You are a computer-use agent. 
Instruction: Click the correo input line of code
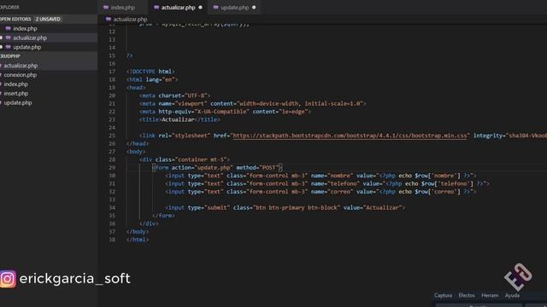321,192
